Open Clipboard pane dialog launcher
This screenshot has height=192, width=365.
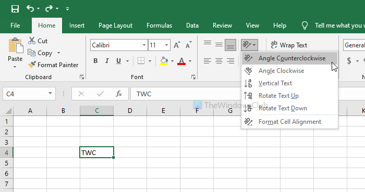click(82, 77)
